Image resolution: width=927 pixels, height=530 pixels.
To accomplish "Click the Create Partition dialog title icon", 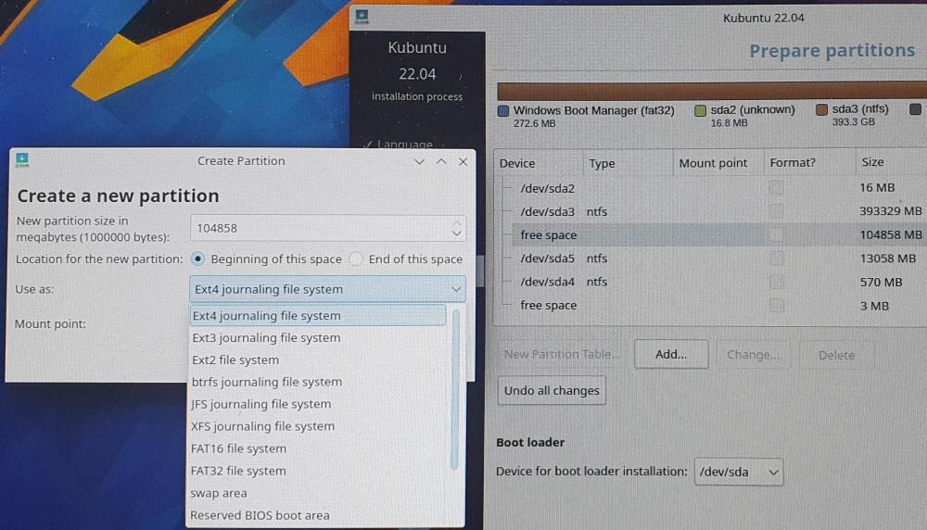I will (22, 160).
